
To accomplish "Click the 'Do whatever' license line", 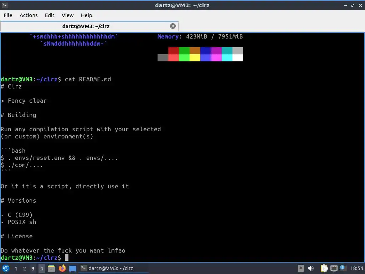I will tap(63, 250).
